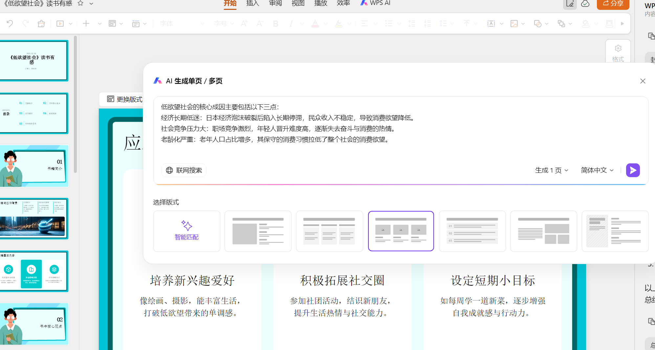Close the AI 生成单页 dialog
The height and width of the screenshot is (350, 655).
pos(643,81)
